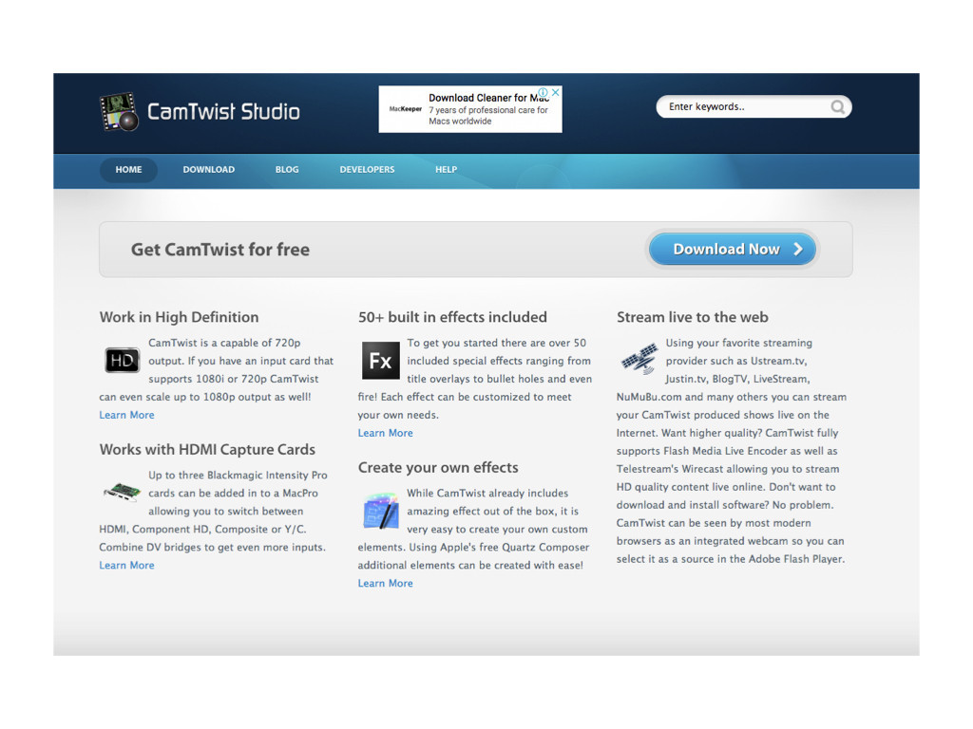This screenshot has width=973, height=729.
Task: Click the Download Now button
Action: coord(733,250)
